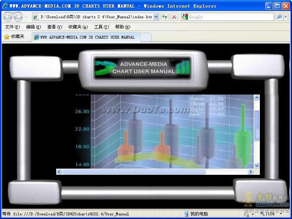
Task: Click the Advance-Media Chart User Manual banner
Action: click(142, 68)
